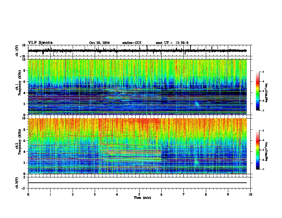
Task: Click the ch.1 PSD color scale bar
Action: tap(257, 91)
